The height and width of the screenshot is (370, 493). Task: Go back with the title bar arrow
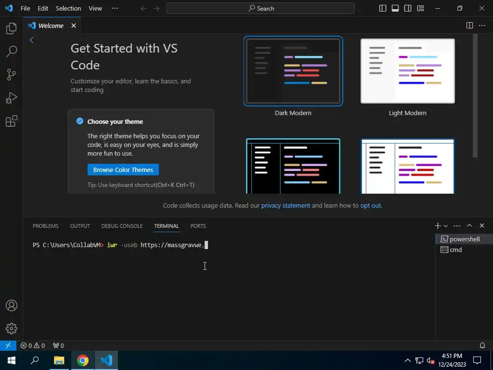coord(143,9)
